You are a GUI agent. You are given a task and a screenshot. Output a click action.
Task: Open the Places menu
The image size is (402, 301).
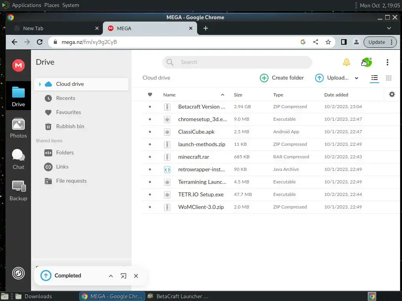coord(51,5)
